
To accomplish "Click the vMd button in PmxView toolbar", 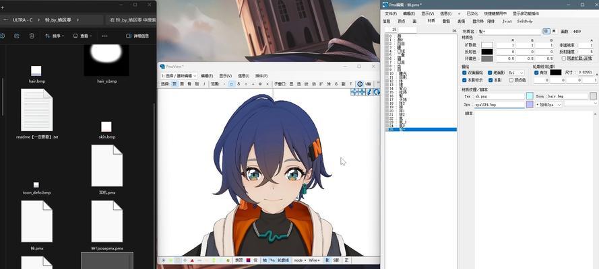I will tap(369, 84).
